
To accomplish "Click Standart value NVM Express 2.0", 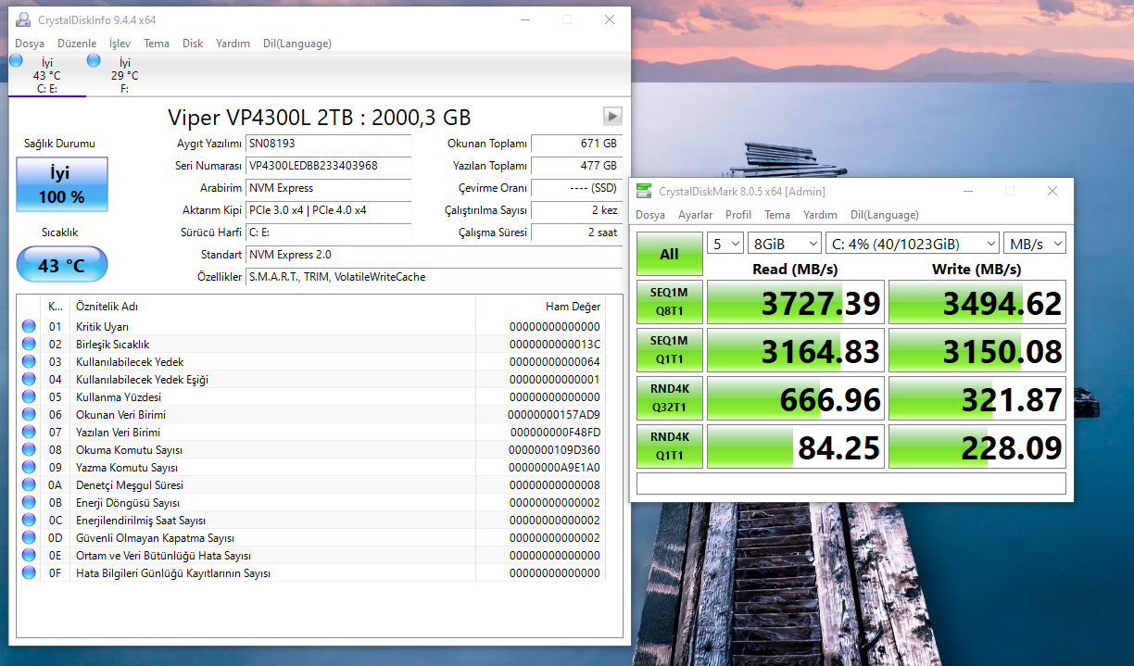I will tap(435, 255).
